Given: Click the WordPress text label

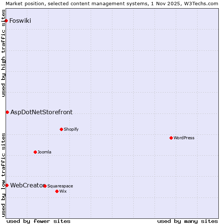Looking at the screenshot, I should (x=184, y=138).
